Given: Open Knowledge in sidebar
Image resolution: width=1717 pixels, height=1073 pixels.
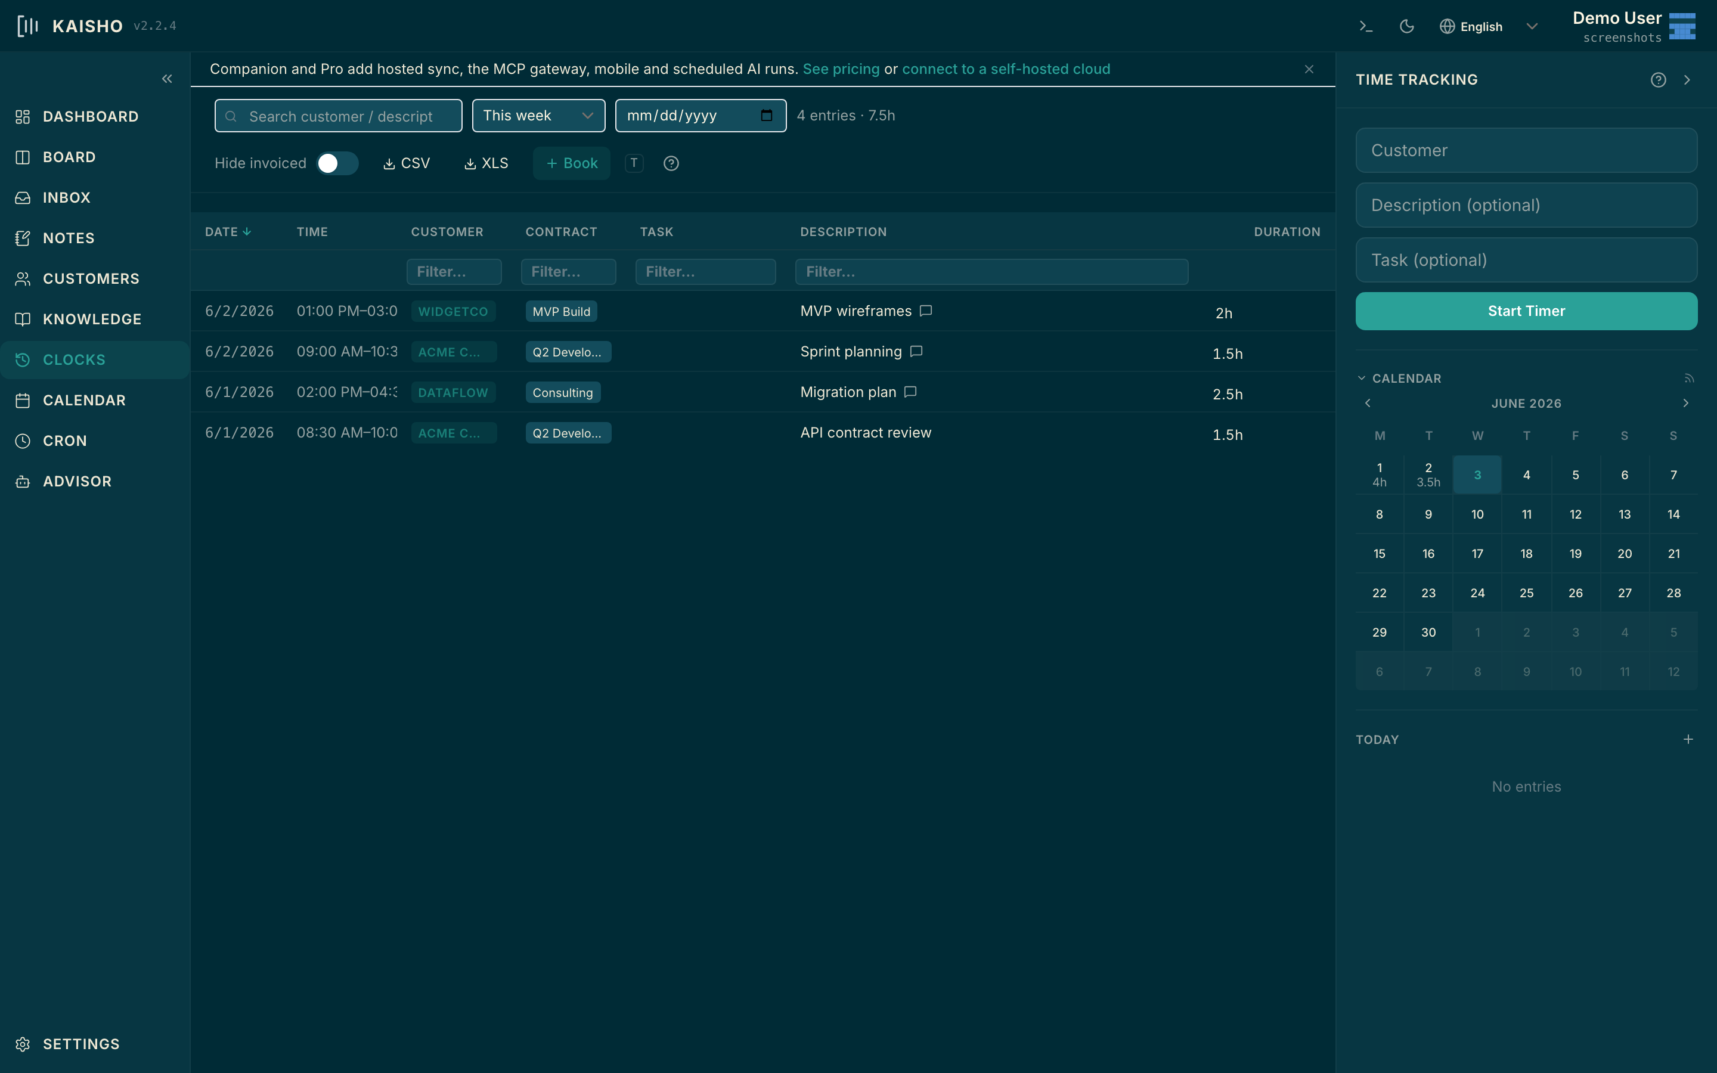Looking at the screenshot, I should (x=95, y=320).
